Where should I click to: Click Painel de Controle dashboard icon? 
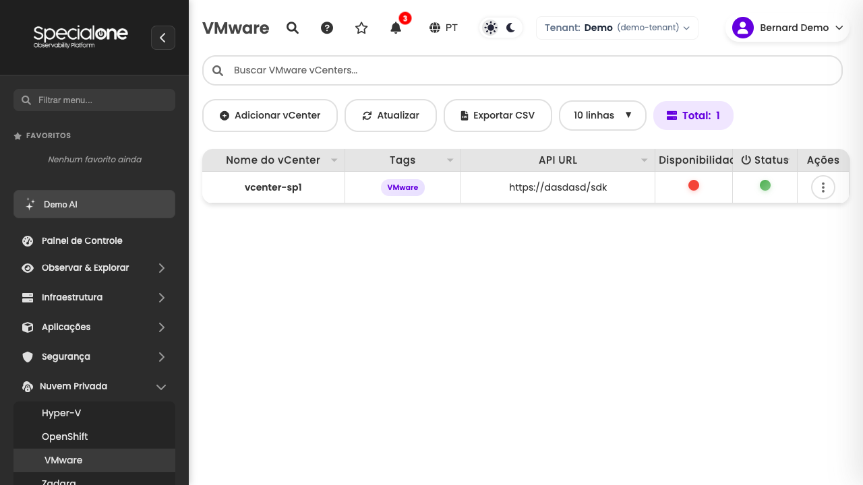[28, 240]
